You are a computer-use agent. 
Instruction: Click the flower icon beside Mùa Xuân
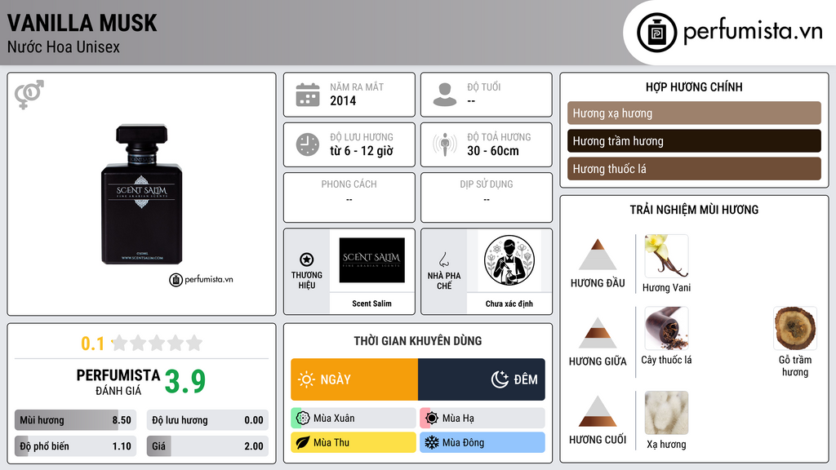click(x=303, y=419)
